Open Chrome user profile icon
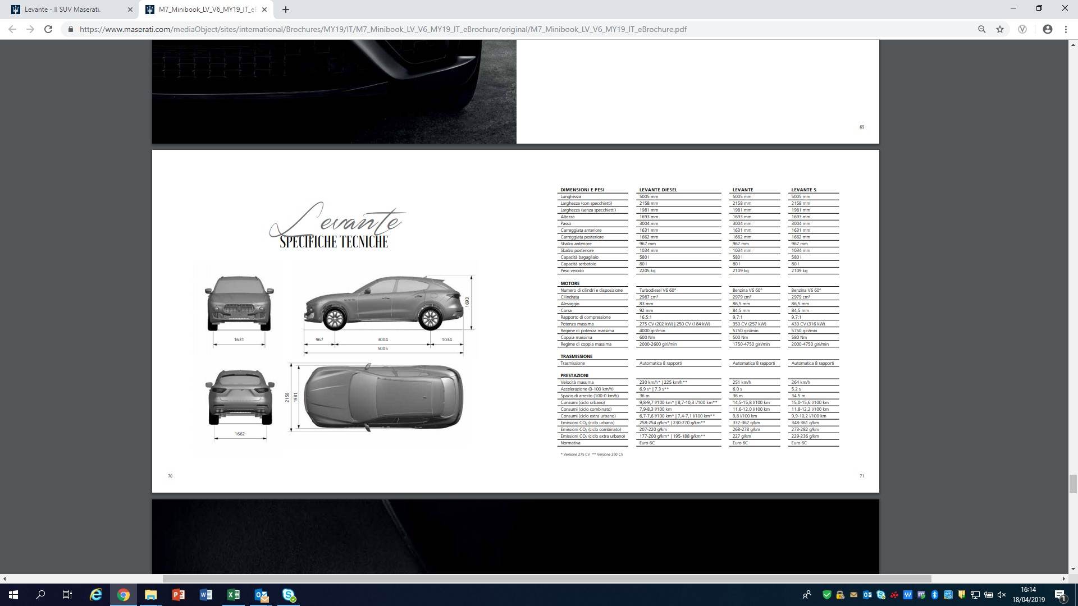Image resolution: width=1078 pixels, height=606 pixels. click(x=1047, y=29)
